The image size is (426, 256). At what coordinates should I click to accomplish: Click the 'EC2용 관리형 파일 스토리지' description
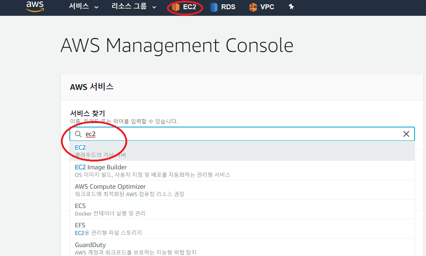109,233
